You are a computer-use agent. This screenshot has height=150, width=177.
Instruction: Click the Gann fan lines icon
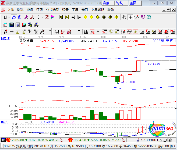(63, 32)
